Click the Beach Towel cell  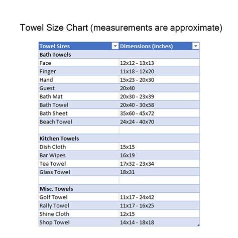click(x=79, y=122)
